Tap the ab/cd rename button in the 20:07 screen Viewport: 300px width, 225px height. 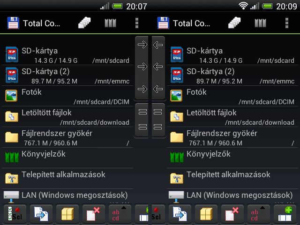pyautogui.click(x=120, y=214)
